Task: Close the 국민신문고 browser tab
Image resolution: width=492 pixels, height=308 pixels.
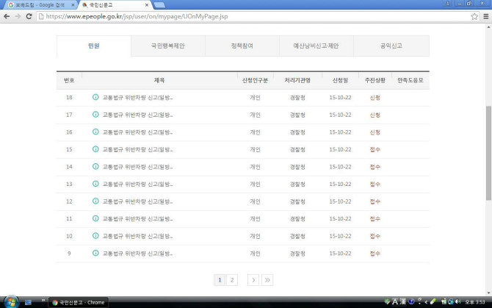Action: click(147, 5)
